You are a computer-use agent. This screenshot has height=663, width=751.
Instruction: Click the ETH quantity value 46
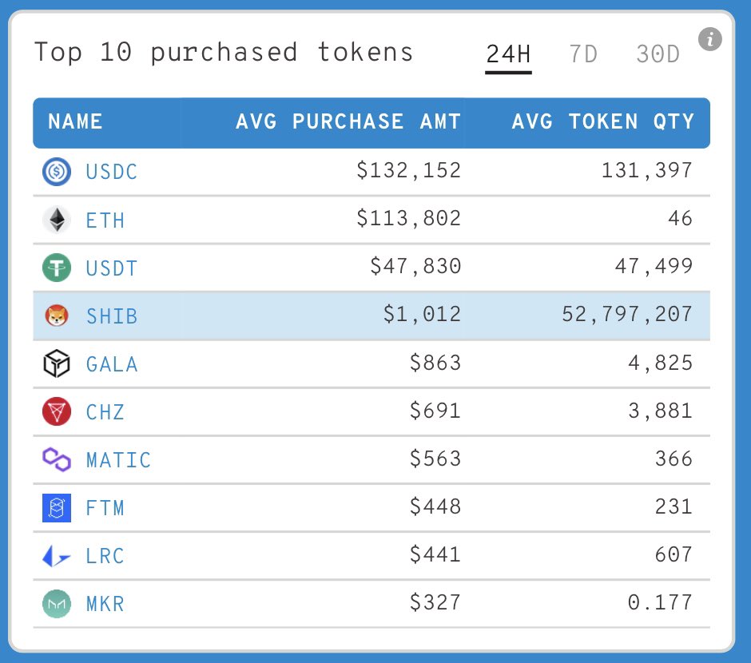pos(680,218)
